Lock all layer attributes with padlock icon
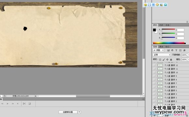Viewport: 189px width, 117px height. click(x=171, y=59)
